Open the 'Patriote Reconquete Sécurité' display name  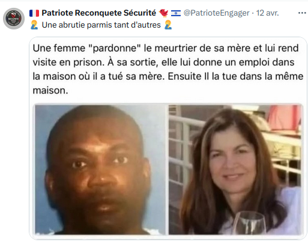click(99, 13)
